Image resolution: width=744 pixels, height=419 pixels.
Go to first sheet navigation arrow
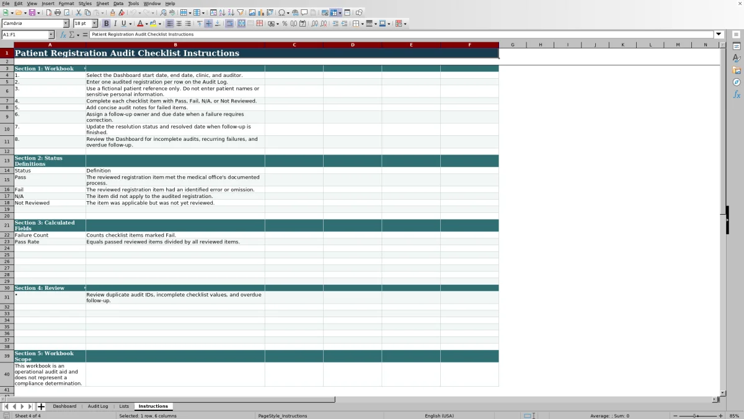click(x=6, y=407)
